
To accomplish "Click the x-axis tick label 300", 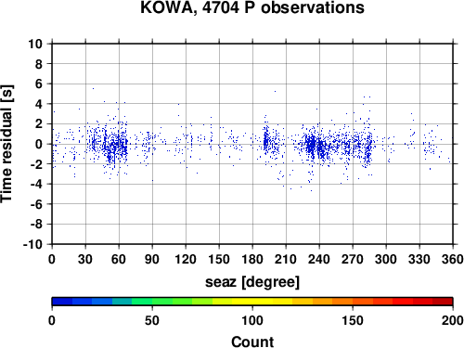I will [x=386, y=259].
